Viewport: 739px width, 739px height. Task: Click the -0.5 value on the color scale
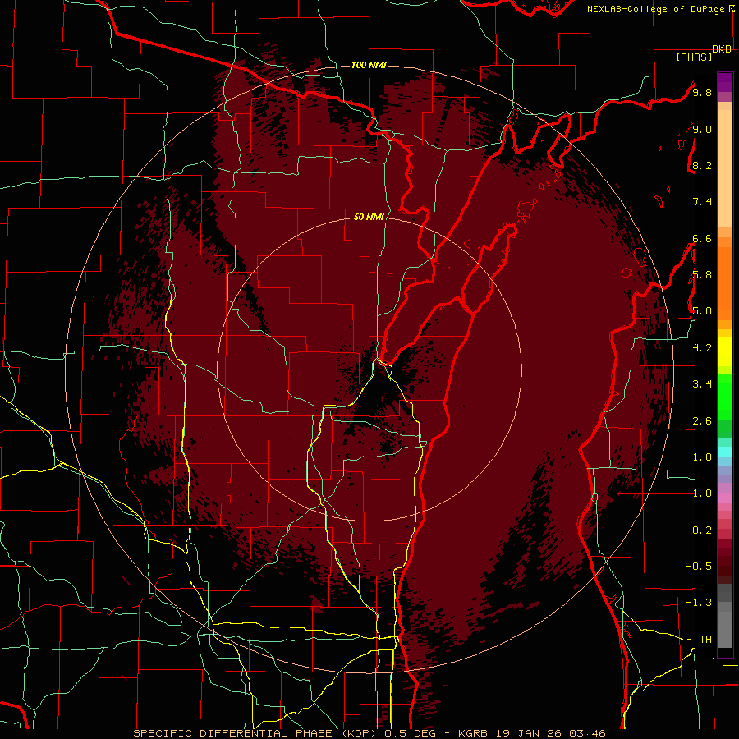click(699, 567)
